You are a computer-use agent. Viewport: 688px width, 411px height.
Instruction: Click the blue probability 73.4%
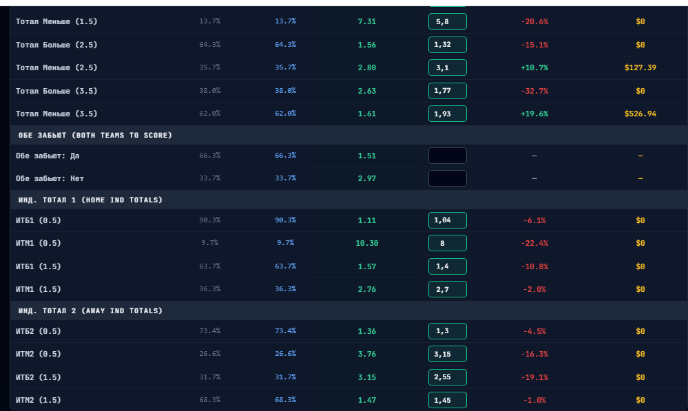click(x=285, y=330)
